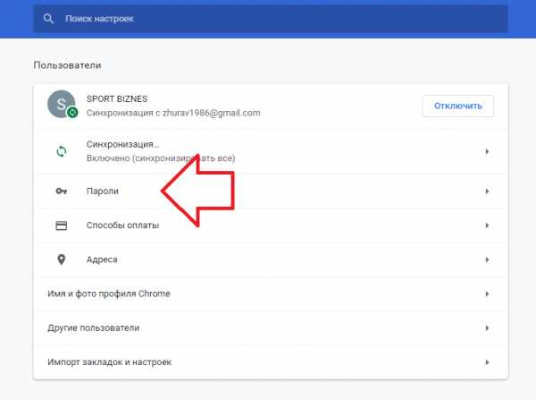The image size is (536, 400).
Task: Open Другие пользователи settings
Action: click(271, 328)
